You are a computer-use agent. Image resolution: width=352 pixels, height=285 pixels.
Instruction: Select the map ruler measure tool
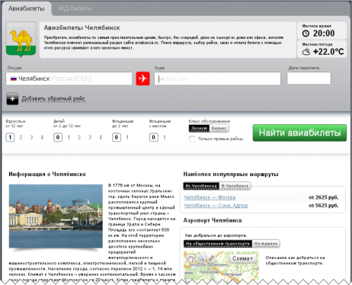(x=211, y=259)
